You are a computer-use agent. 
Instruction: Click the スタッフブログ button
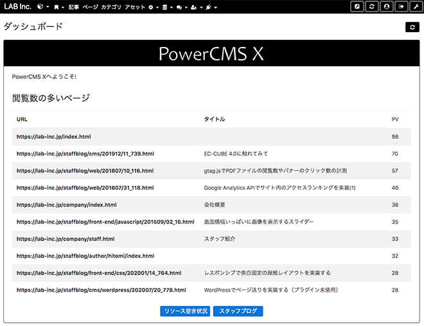[238, 311]
